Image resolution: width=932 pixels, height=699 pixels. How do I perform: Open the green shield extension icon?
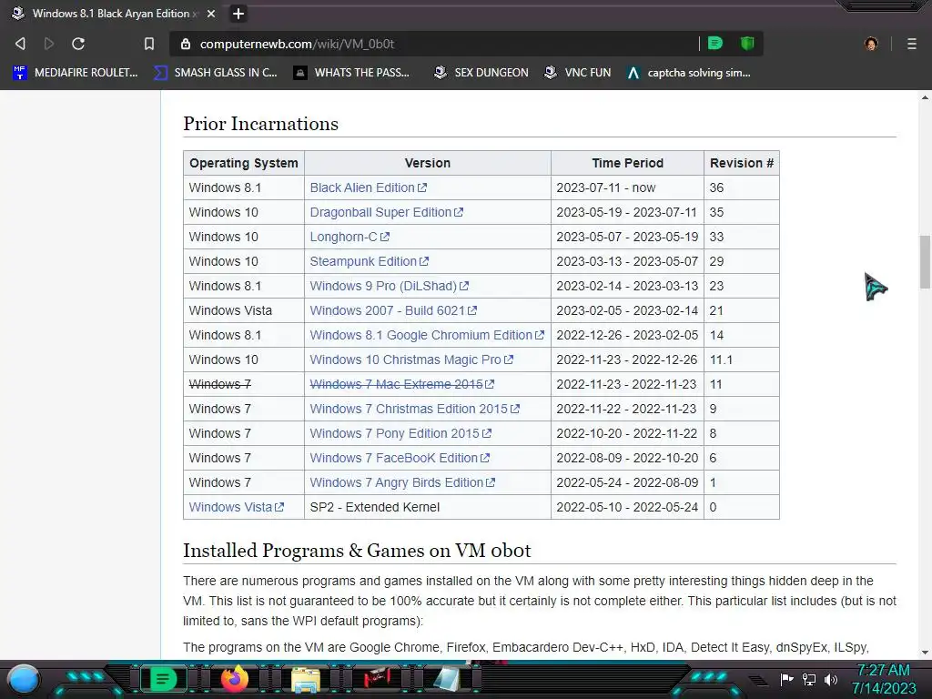[x=747, y=44]
